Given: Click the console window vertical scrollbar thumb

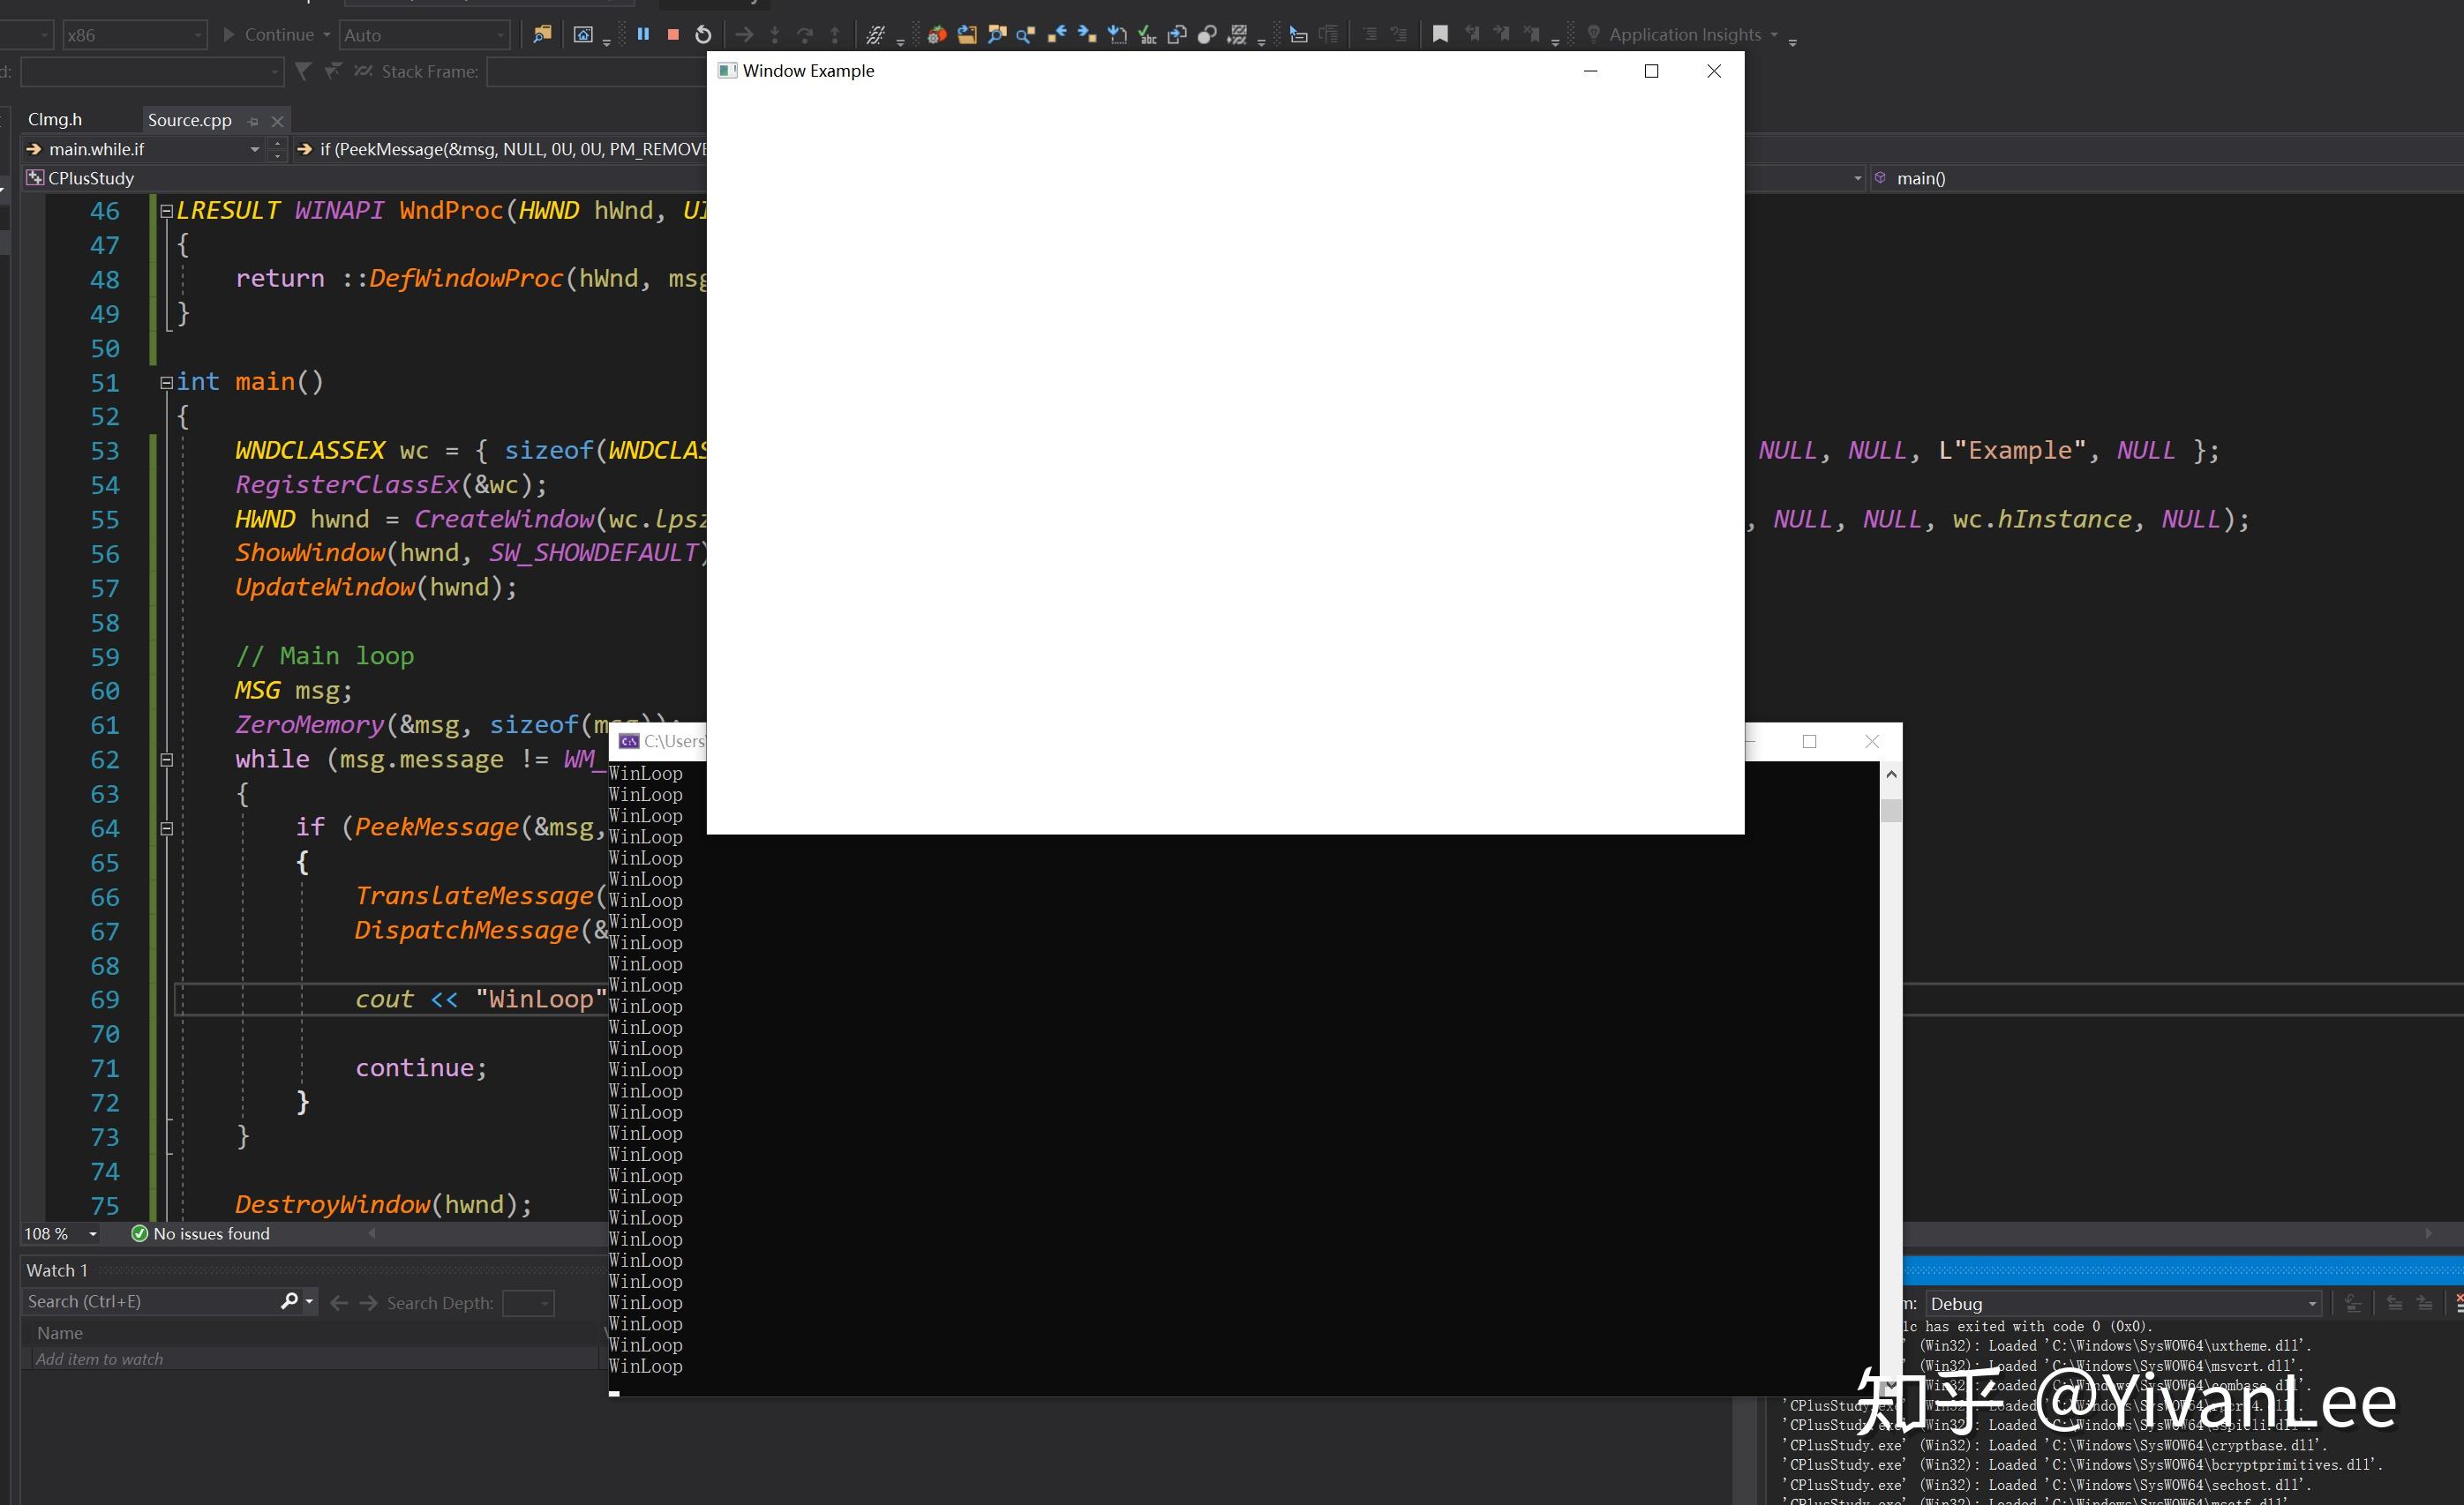Looking at the screenshot, I should [x=1890, y=811].
